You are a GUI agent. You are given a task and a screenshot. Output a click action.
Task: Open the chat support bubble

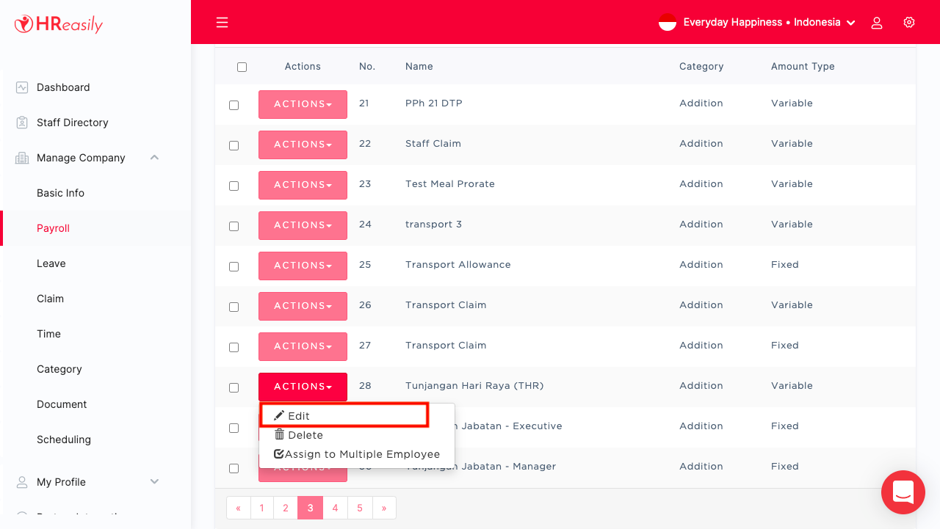point(903,492)
